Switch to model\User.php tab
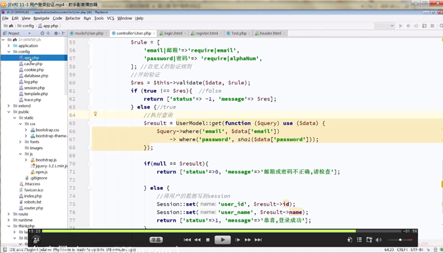 pyautogui.click(x=89, y=33)
